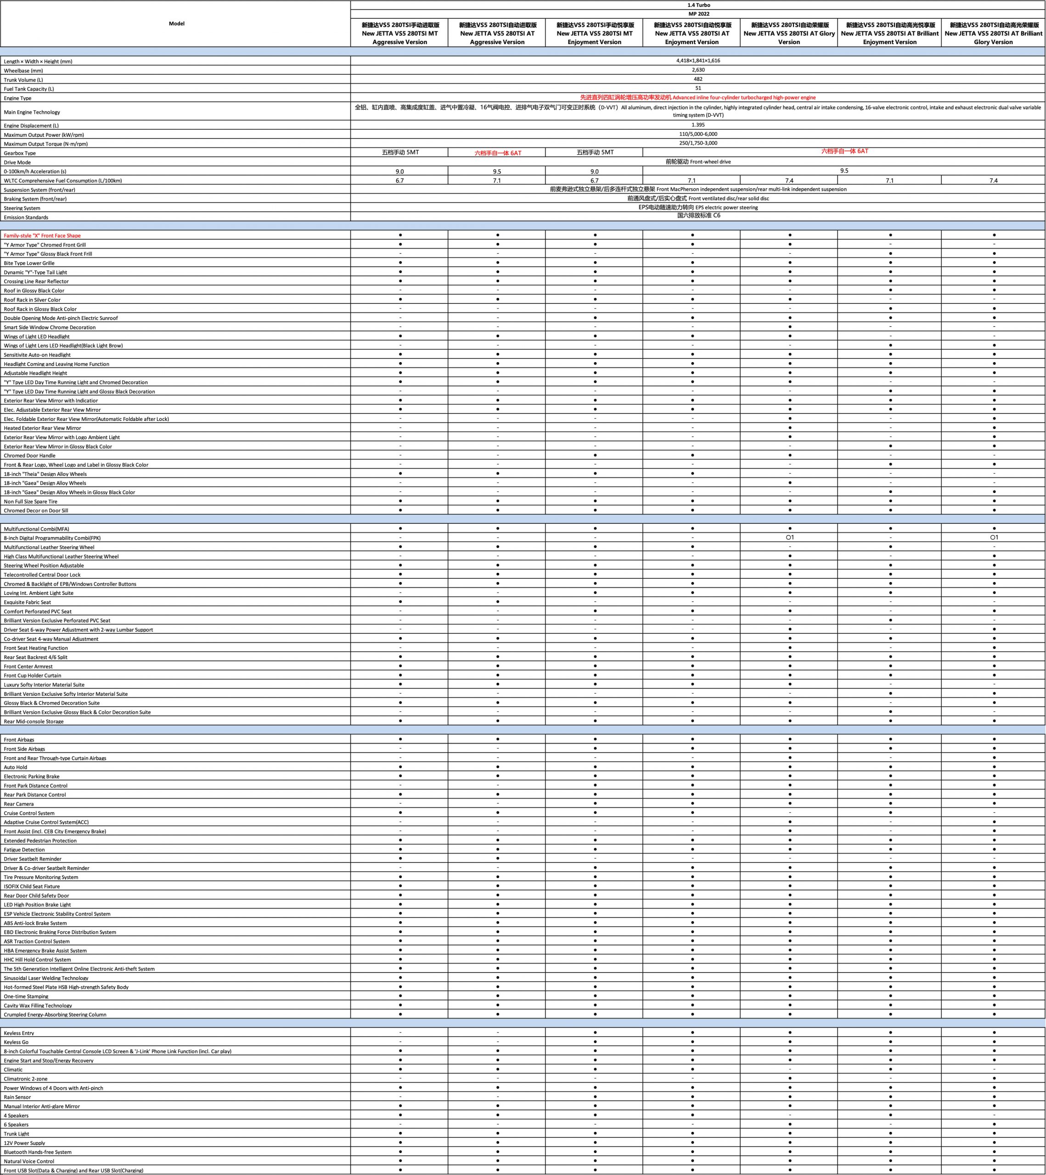The width and height of the screenshot is (1046, 1175).
Task: Select the "New JETTA VS5 280TSI AT Glory Version" header
Action: (789, 34)
